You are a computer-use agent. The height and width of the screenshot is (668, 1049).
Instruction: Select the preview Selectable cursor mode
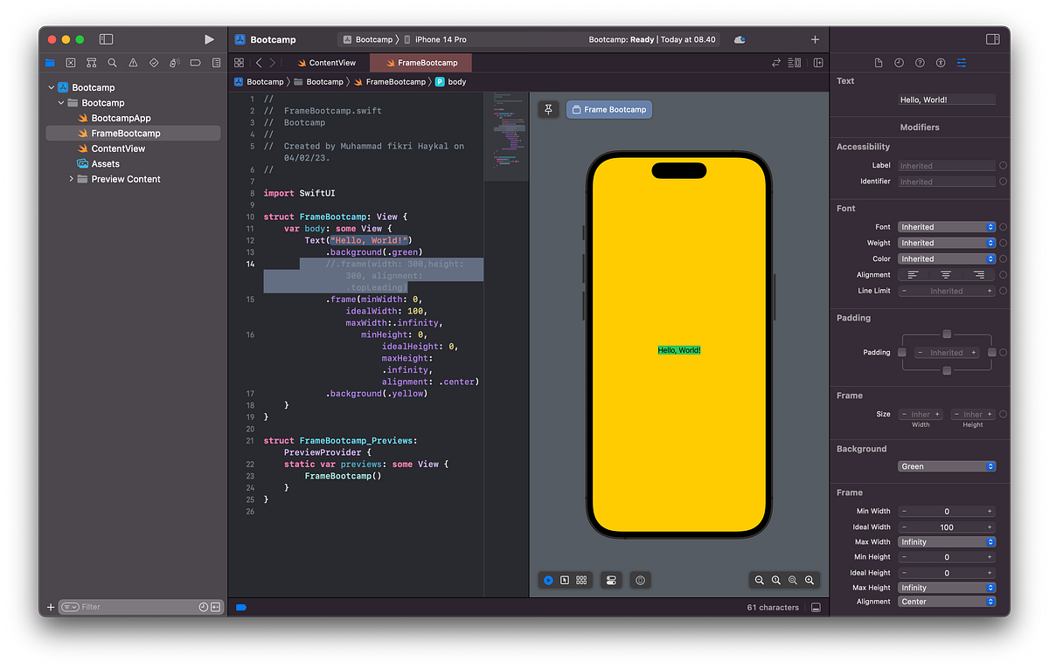(x=565, y=580)
